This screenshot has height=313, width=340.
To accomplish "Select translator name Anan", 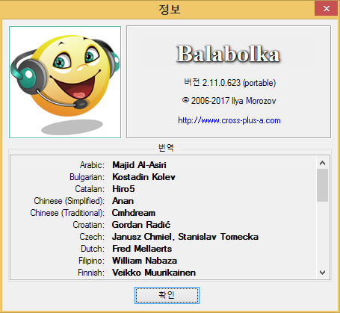I will (x=123, y=201).
